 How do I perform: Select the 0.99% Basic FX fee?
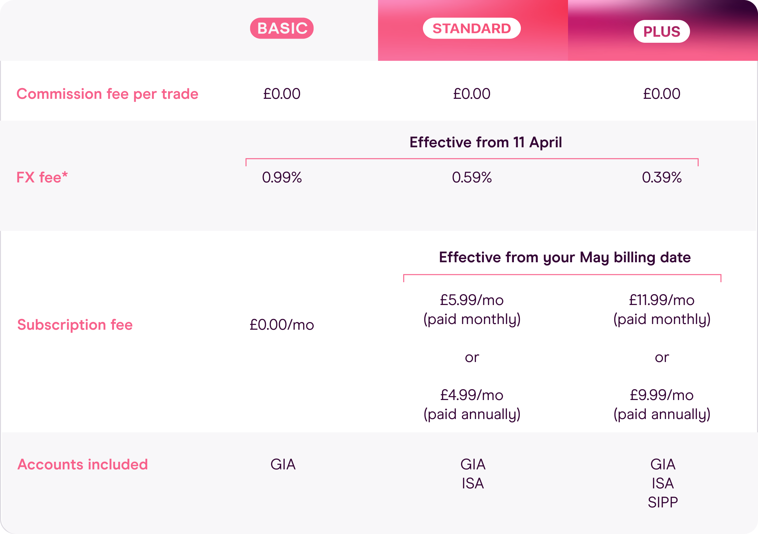(281, 177)
